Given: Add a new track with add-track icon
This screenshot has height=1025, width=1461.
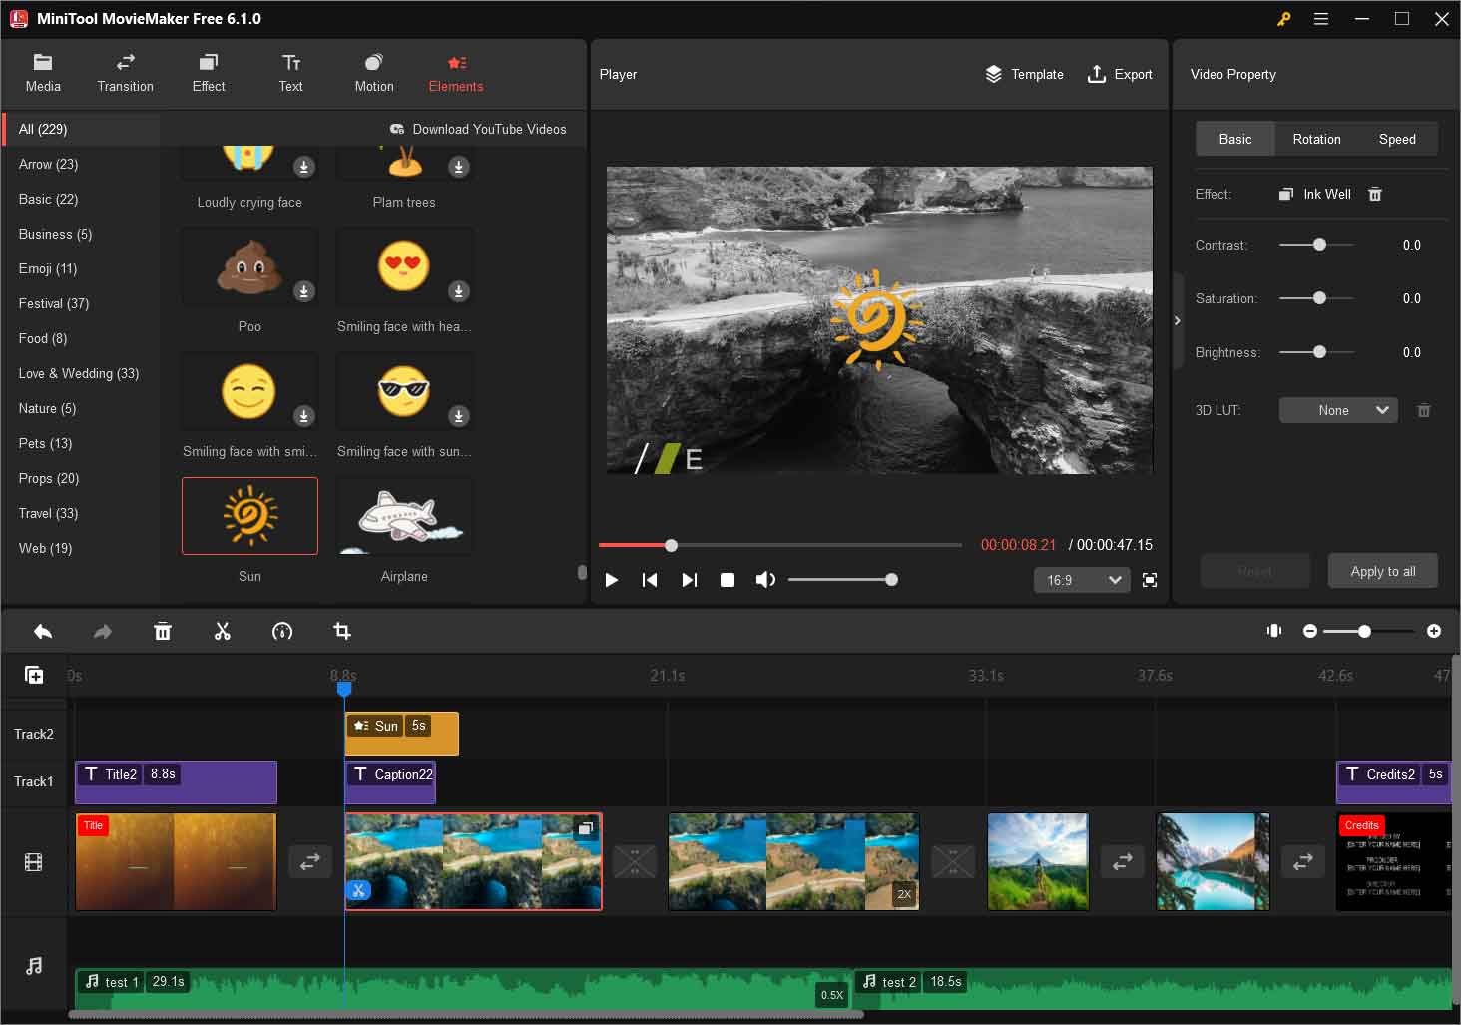Looking at the screenshot, I should [x=34, y=676].
